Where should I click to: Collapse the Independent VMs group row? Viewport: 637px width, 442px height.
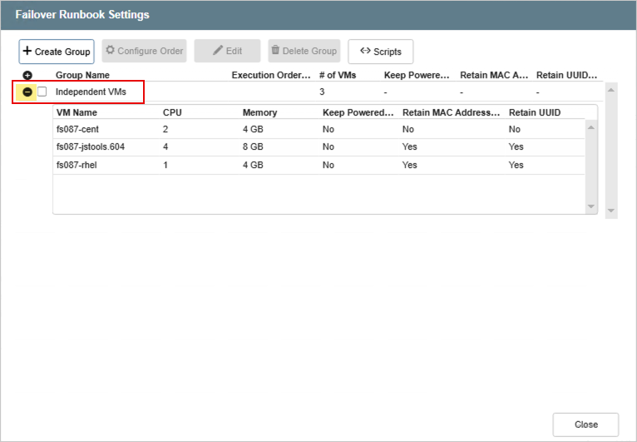pos(27,92)
